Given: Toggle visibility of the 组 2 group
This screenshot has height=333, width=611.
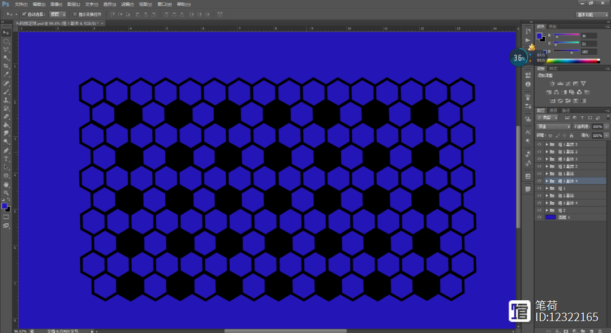Looking at the screenshot, I should (539, 210).
